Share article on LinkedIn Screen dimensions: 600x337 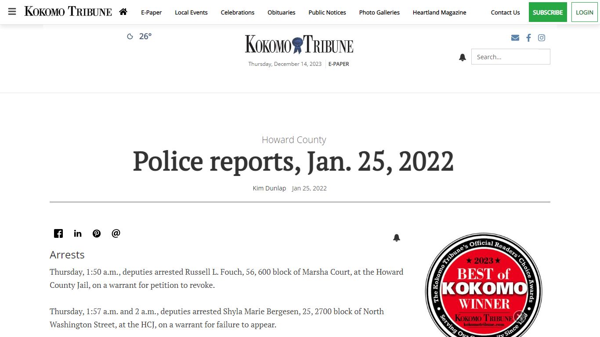[x=78, y=233]
